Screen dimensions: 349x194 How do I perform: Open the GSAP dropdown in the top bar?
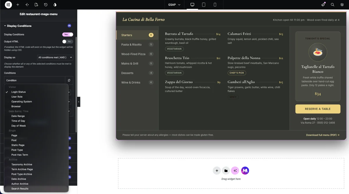point(174,5)
